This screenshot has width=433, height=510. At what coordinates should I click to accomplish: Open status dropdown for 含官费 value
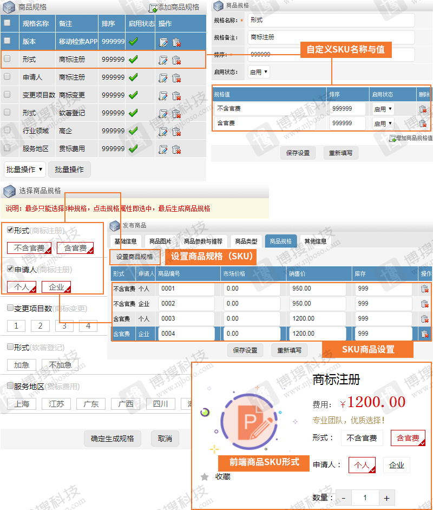click(383, 123)
